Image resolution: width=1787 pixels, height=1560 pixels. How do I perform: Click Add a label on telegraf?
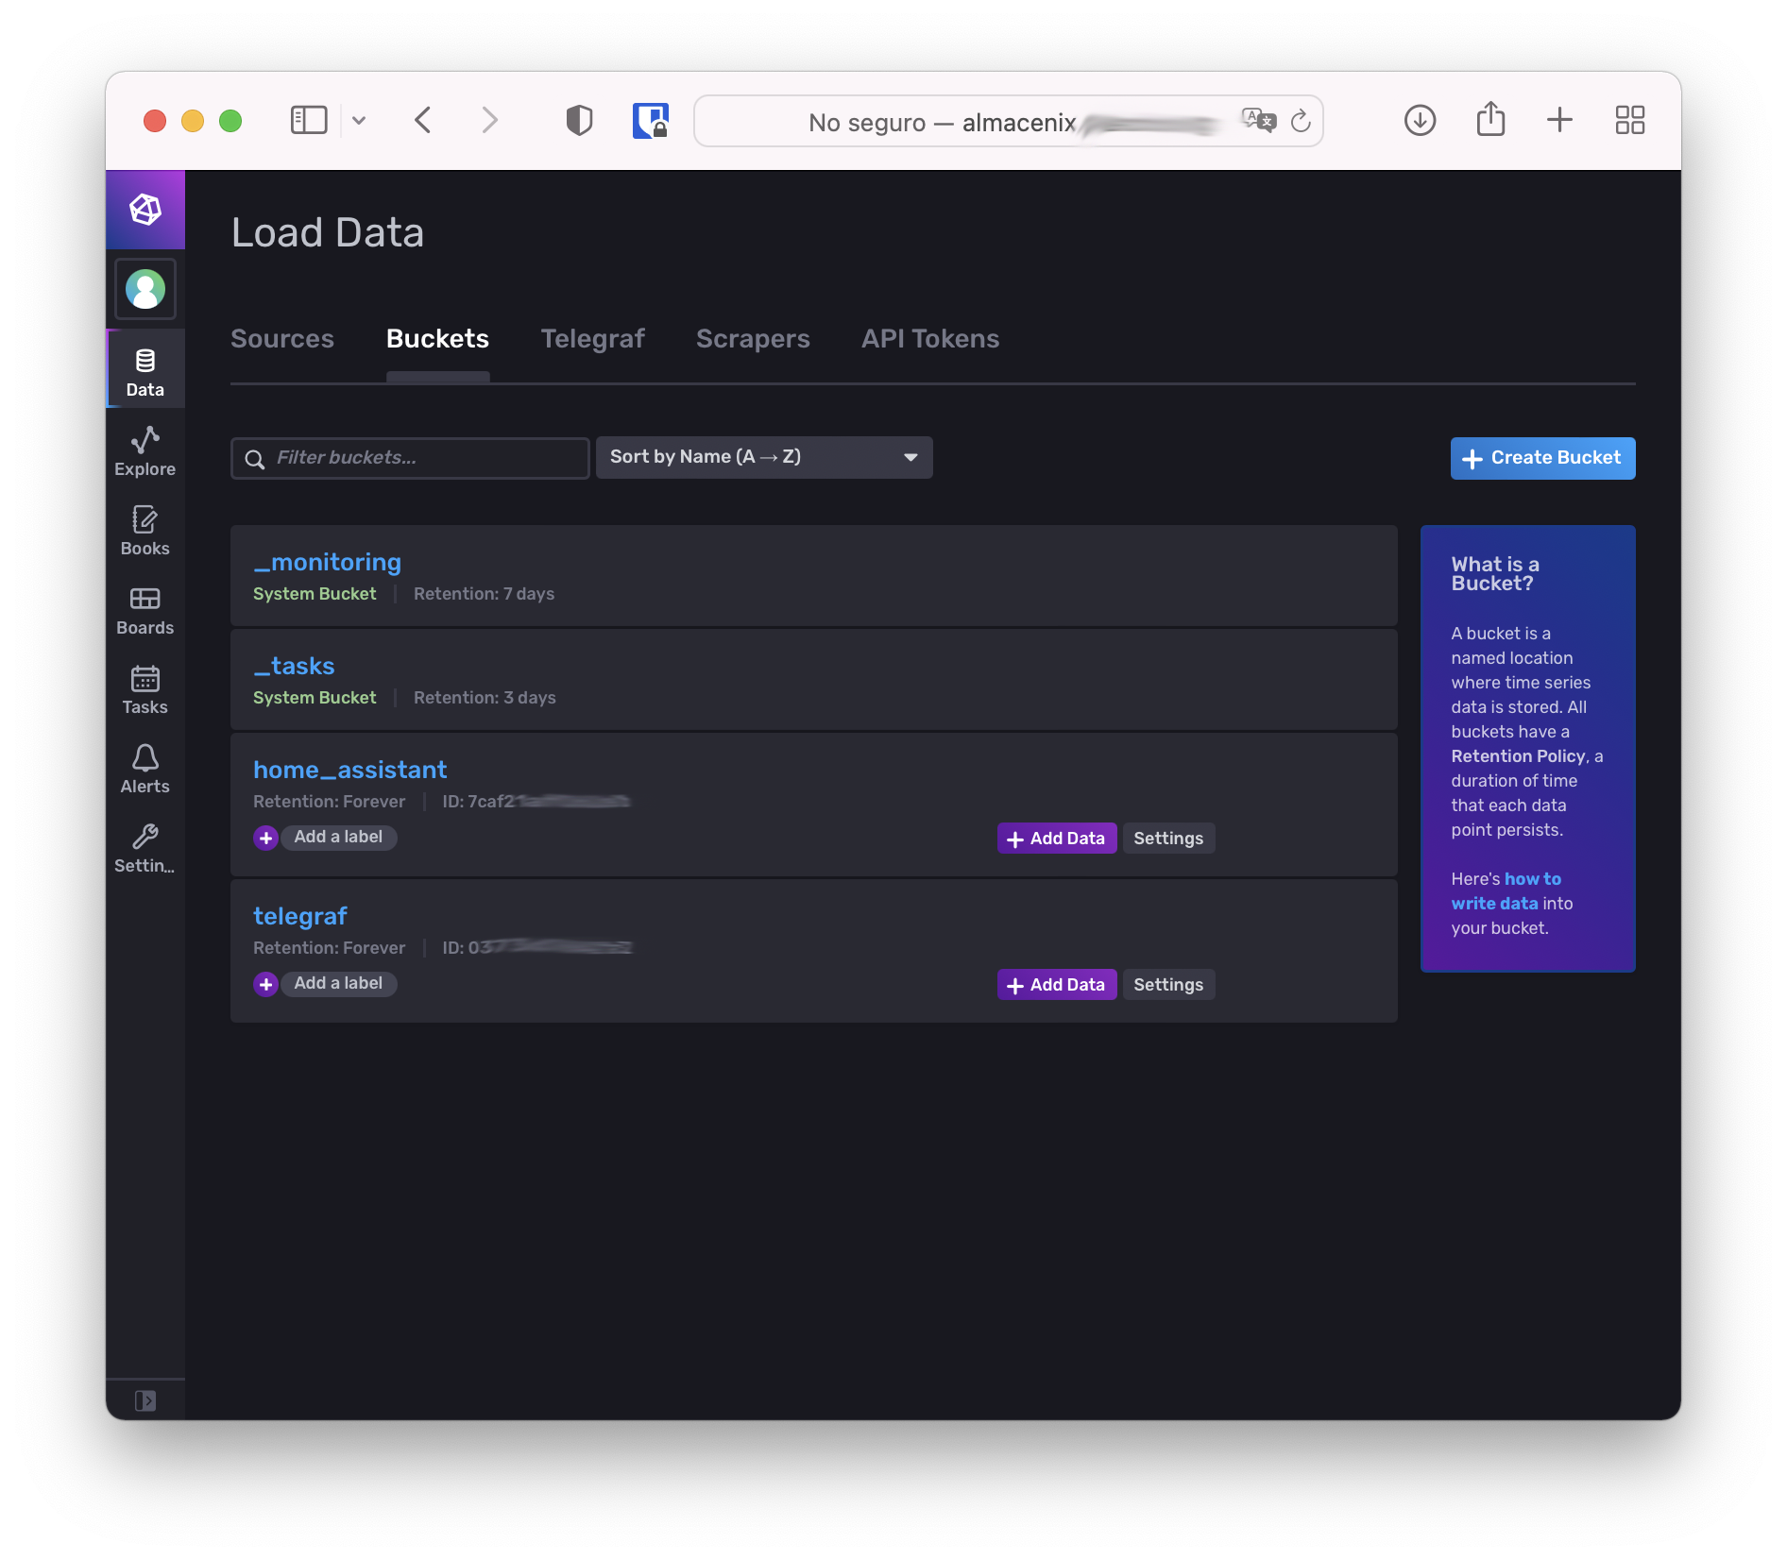click(338, 983)
